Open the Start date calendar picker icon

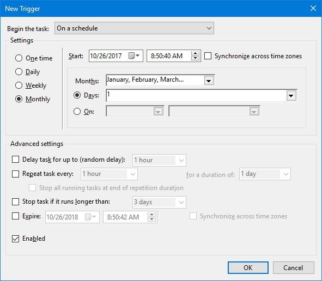134,56
